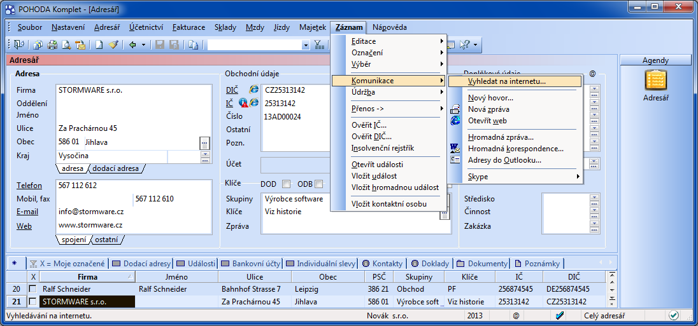The height and width of the screenshot is (326, 698).
Task: Click the Účet input field
Action: (296, 165)
